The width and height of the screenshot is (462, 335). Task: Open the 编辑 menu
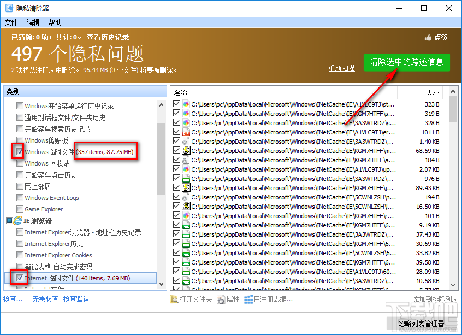[32, 22]
